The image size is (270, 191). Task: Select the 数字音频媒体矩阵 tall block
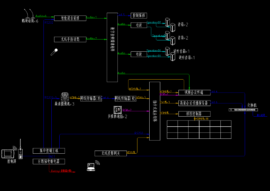[112, 47]
